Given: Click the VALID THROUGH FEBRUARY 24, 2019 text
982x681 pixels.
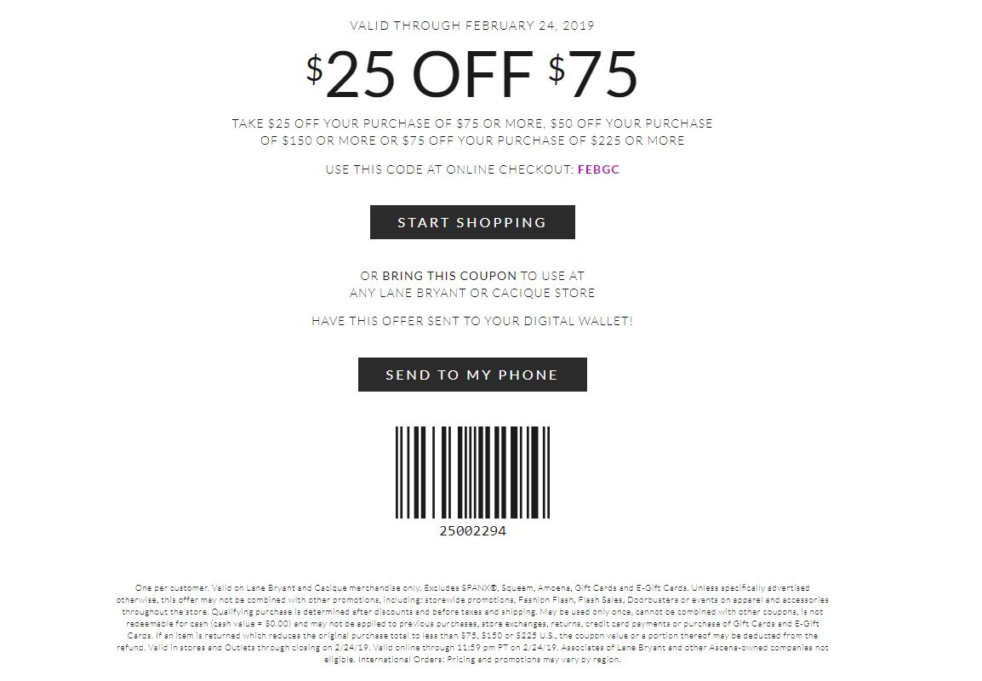Looking at the screenshot, I should [x=472, y=26].
